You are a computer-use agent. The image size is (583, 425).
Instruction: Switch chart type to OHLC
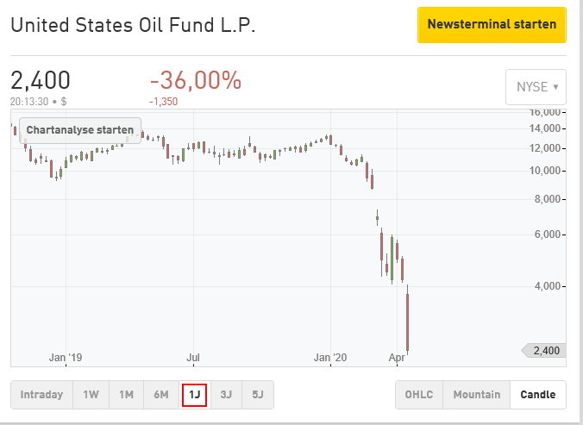419,395
